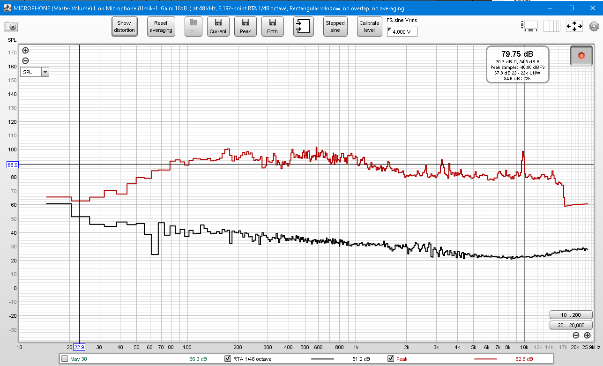Click the 67.8 dB 22 - 22k UNW text
The width and height of the screenshot is (603, 366).
[x=517, y=73]
